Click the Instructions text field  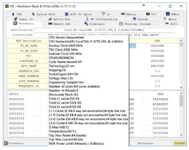(x=104, y=35)
